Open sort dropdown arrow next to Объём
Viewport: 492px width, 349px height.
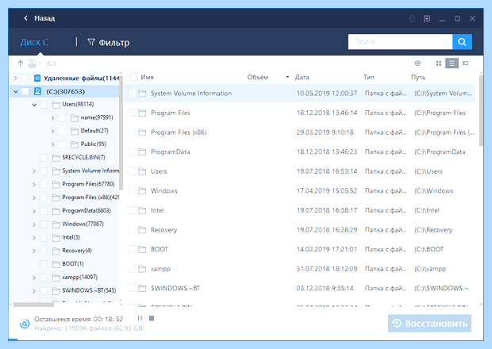(x=287, y=77)
